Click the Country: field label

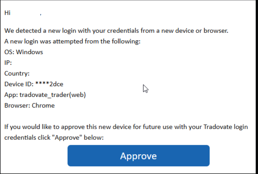17,73
